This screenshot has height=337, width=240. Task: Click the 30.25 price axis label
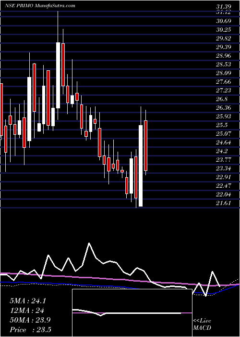(x=223, y=30)
